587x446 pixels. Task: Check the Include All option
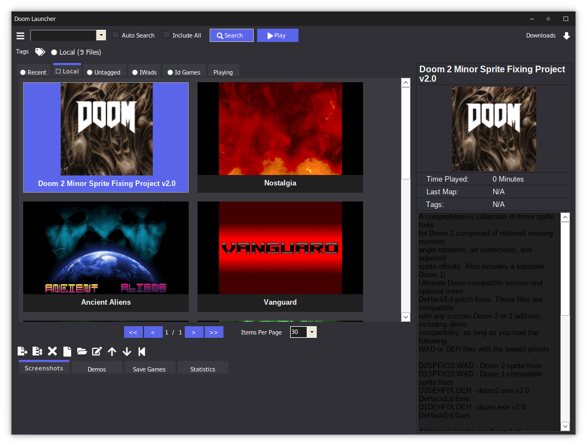166,35
